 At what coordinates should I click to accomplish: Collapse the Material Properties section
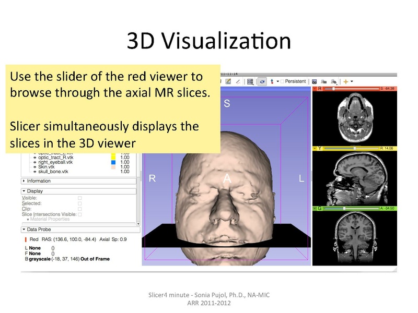click(48, 219)
